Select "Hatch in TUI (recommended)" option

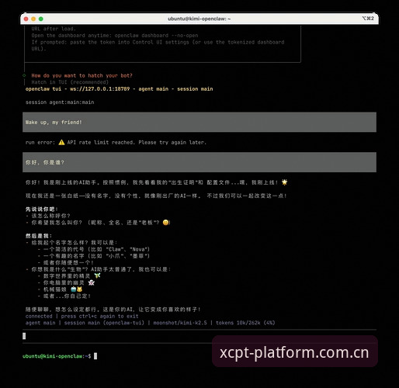pos(70,82)
